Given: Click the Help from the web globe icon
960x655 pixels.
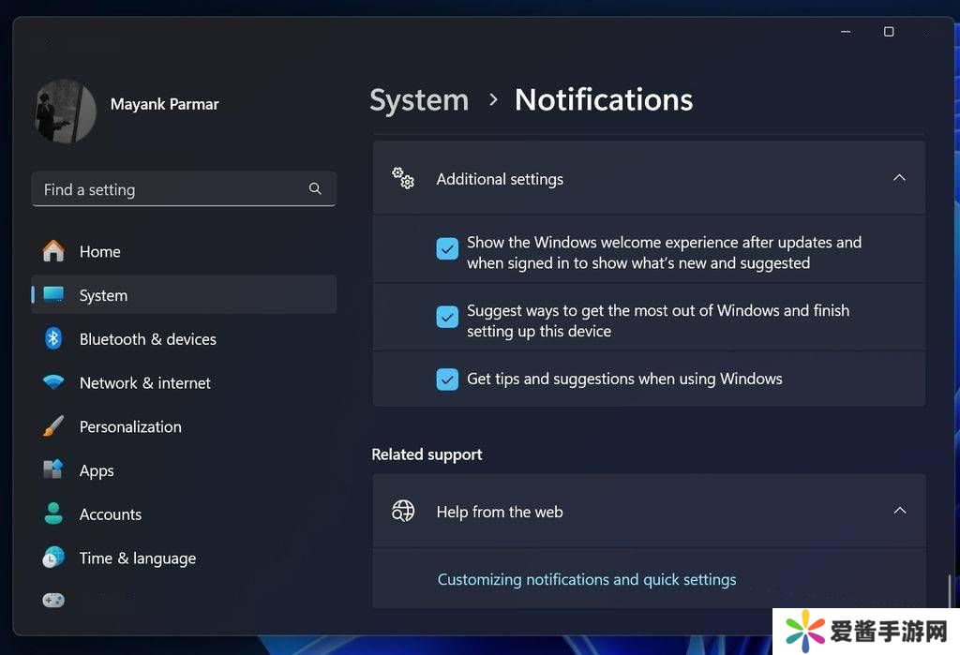Looking at the screenshot, I should click(403, 511).
